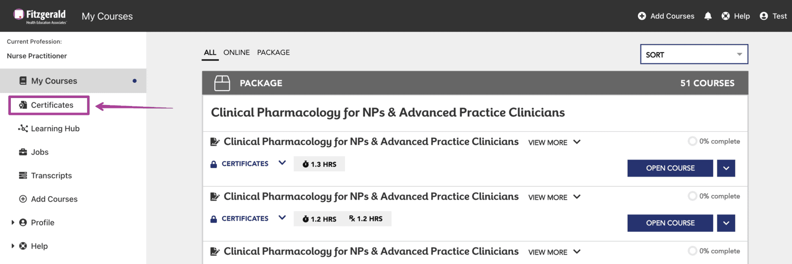Image resolution: width=792 pixels, height=264 pixels.
Task: Open the SORT dropdown
Action: (694, 54)
